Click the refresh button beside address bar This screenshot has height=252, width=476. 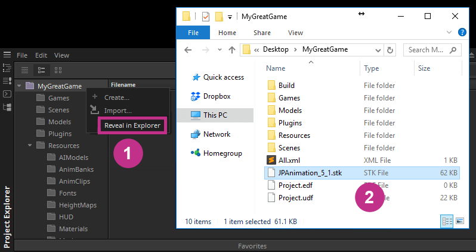(x=391, y=50)
